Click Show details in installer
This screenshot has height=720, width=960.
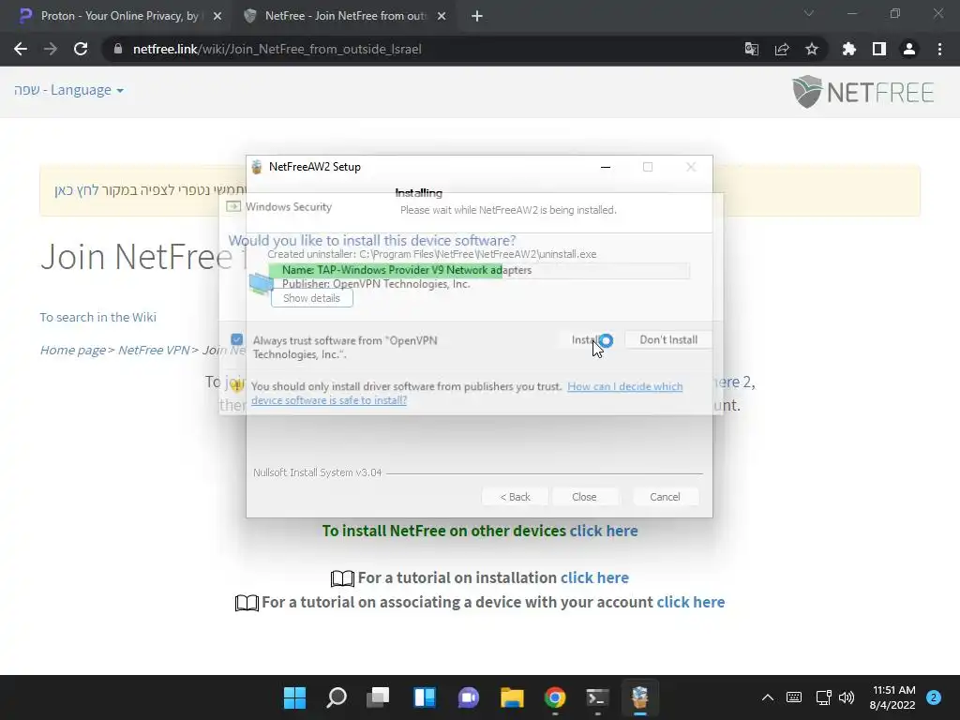click(x=311, y=298)
